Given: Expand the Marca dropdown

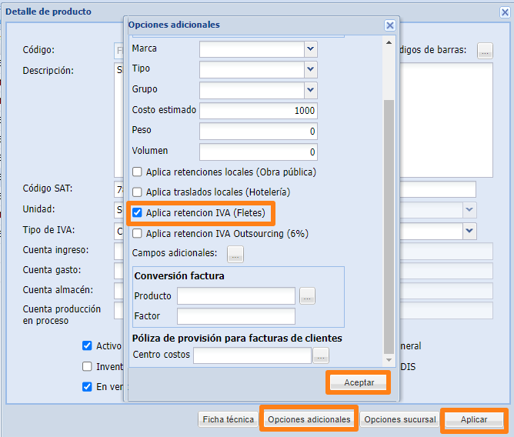Looking at the screenshot, I should point(310,49).
